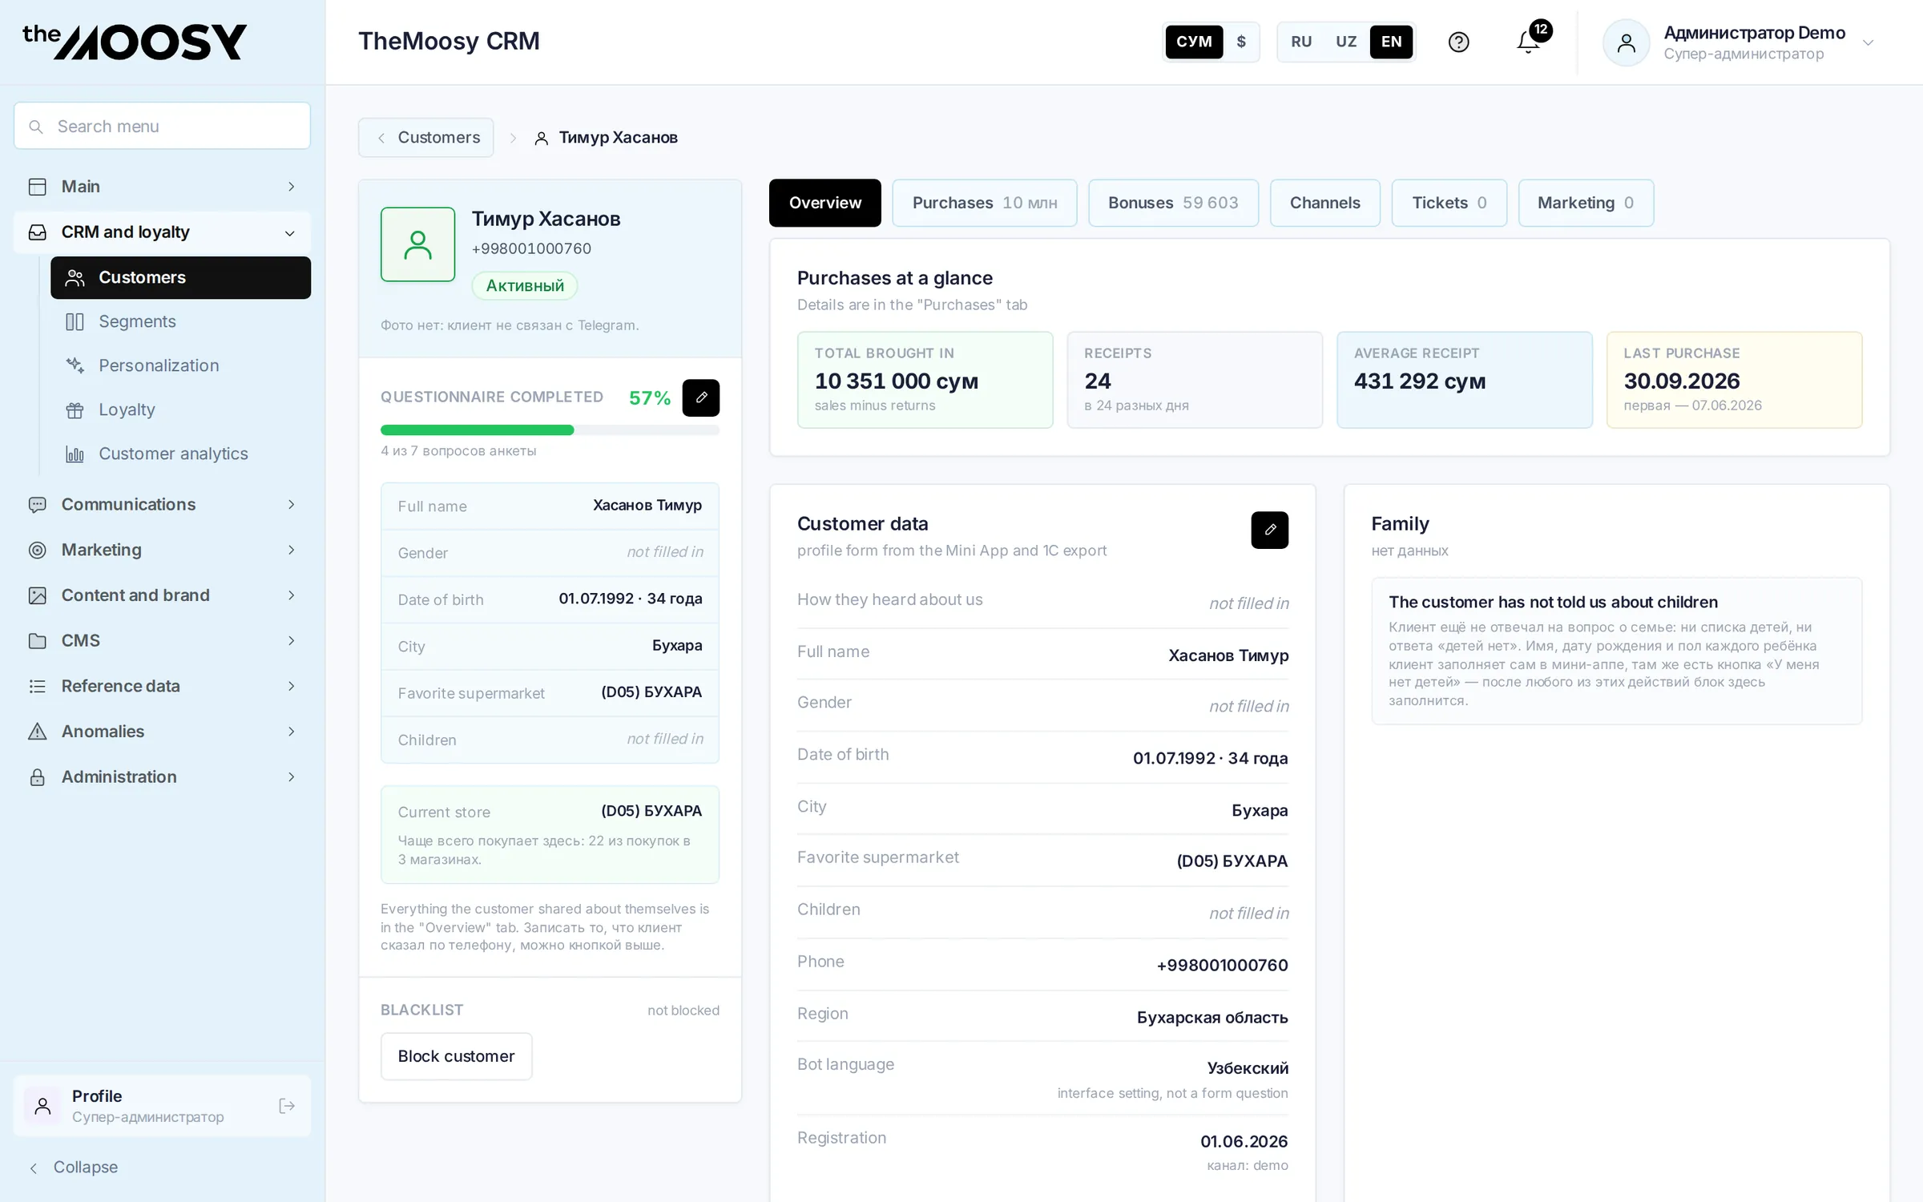Select the UZ language option

click(1346, 42)
